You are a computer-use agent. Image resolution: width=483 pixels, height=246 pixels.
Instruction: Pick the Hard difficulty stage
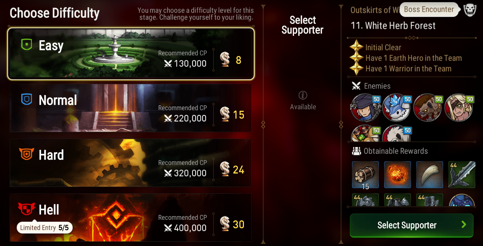[130, 163]
